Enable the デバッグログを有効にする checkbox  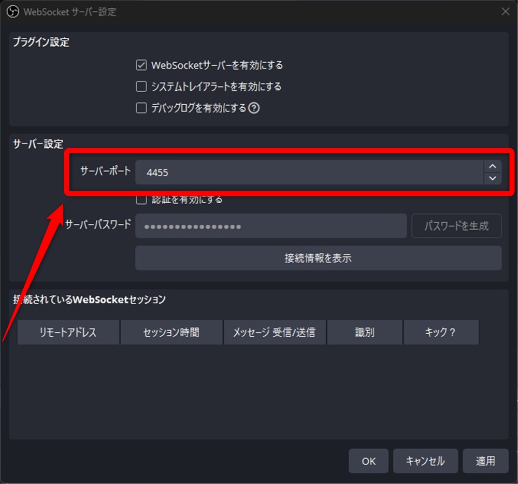141,108
